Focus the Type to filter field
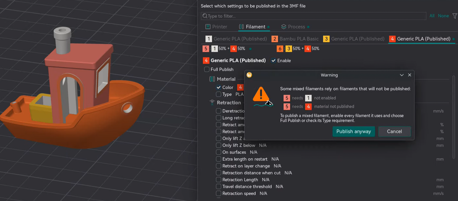 click(x=313, y=16)
